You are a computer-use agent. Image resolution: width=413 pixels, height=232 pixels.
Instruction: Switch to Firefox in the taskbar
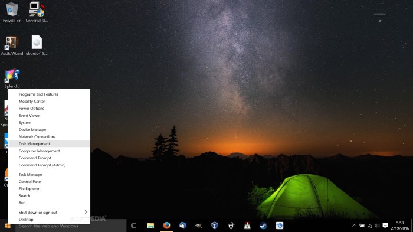(166, 226)
